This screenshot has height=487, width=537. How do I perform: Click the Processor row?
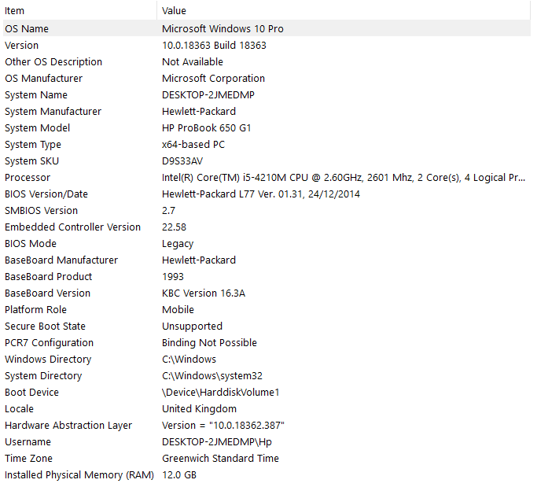(x=27, y=177)
